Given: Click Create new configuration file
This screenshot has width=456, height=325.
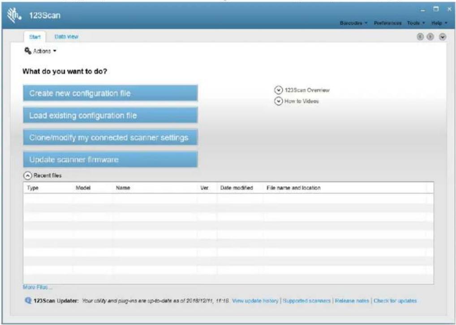Looking at the screenshot, I should (111, 93).
